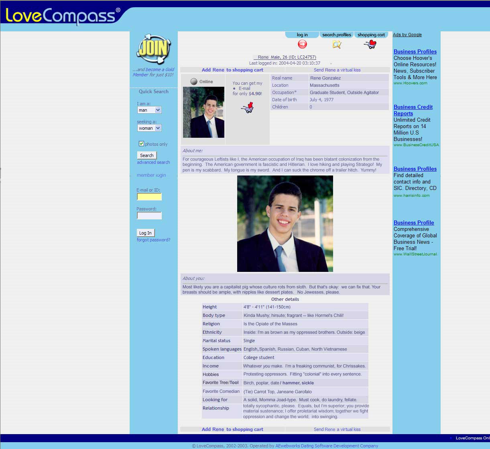Focus the Password input field
Image resolution: width=490 pixels, height=449 pixels.
(149, 216)
